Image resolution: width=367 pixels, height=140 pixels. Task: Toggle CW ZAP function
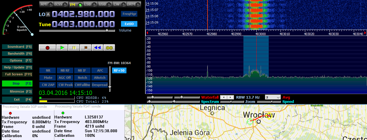pyautogui.click(x=48, y=85)
